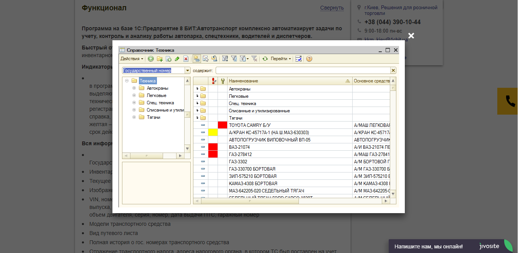Toggle hierarchical view toolbar button
518x253 pixels.
click(x=196, y=59)
